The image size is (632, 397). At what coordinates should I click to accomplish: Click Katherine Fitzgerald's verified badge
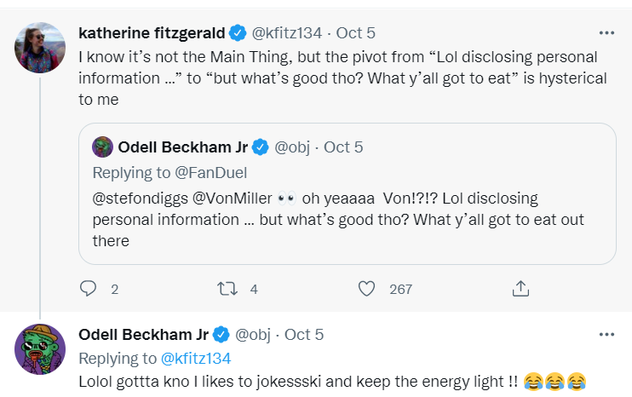238,33
